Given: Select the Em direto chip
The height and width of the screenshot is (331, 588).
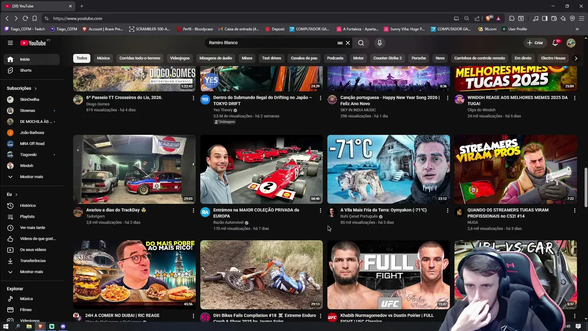Looking at the screenshot, I should 523,58.
